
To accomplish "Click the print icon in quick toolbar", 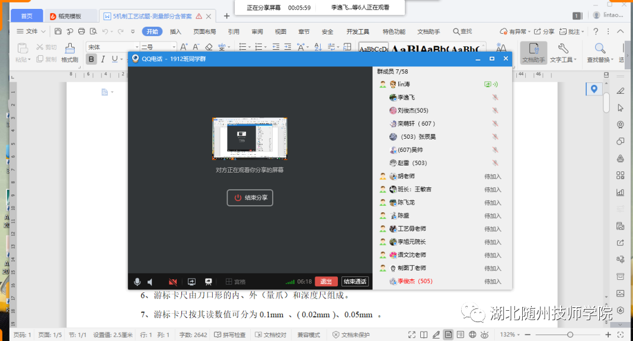I will (81, 31).
